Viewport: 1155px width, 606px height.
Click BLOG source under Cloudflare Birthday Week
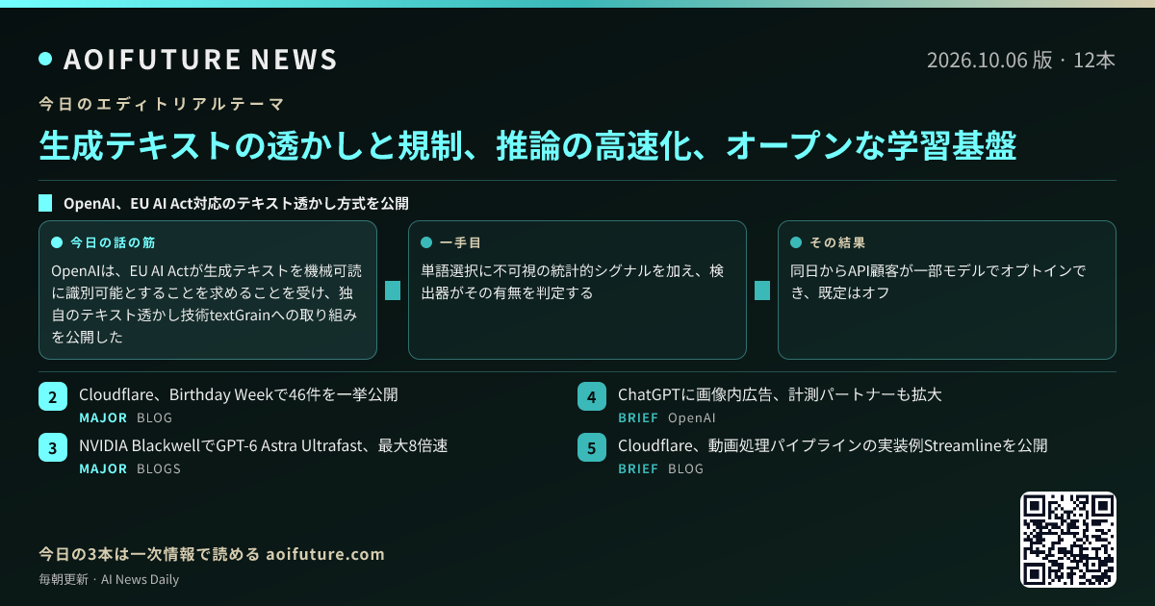pyautogui.click(x=155, y=418)
